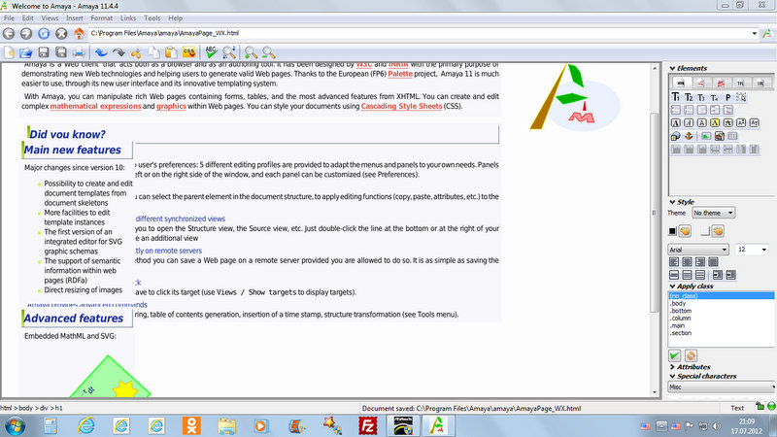Screen dimensions: 777x437
Task: Click the black foreground color swatch
Action: click(x=672, y=231)
